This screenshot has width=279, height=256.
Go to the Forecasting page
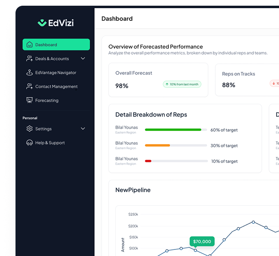(x=46, y=100)
